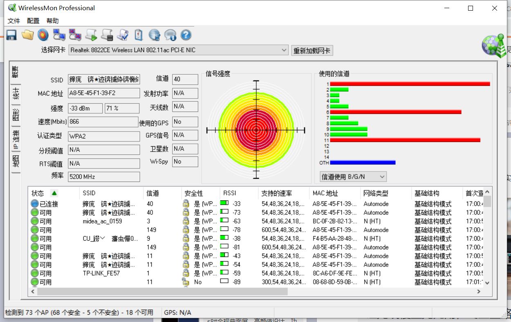Click the blue connected status icon in list
This screenshot has height=322, width=511.
pyautogui.click(x=35, y=204)
